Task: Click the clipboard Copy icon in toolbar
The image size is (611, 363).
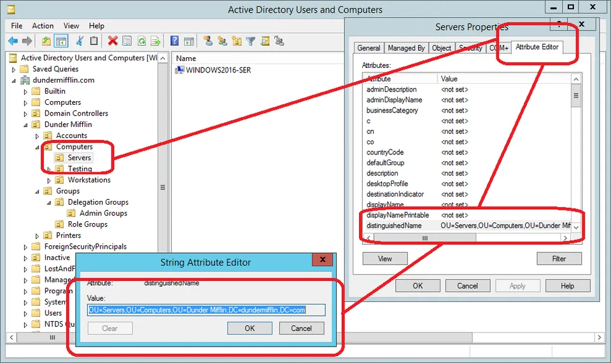Action: tap(94, 41)
